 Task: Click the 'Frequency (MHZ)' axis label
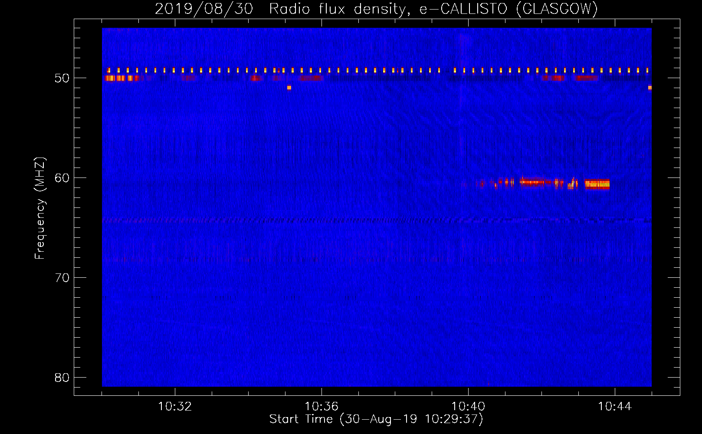[x=40, y=208]
